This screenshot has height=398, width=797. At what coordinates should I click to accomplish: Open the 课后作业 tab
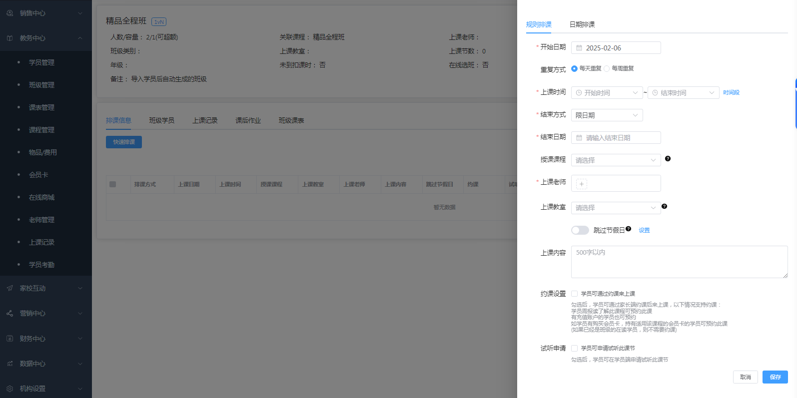click(248, 120)
